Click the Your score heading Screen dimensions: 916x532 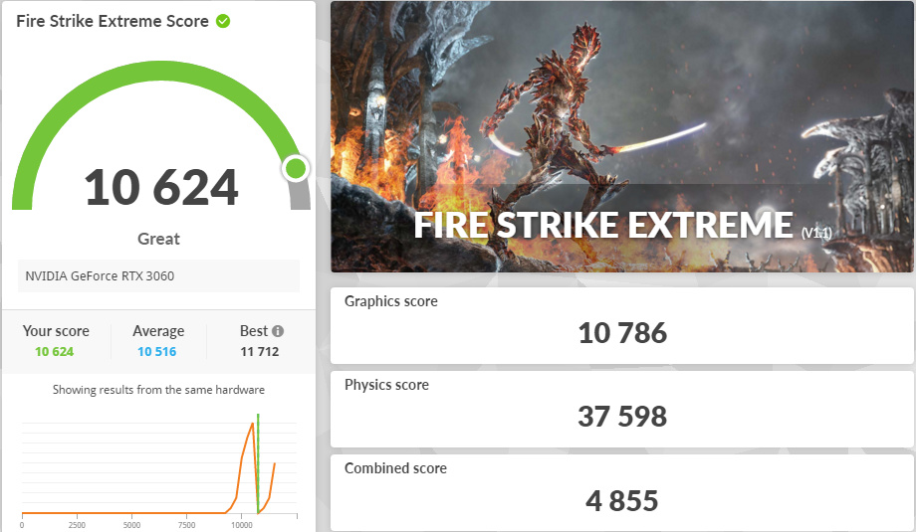click(x=56, y=331)
